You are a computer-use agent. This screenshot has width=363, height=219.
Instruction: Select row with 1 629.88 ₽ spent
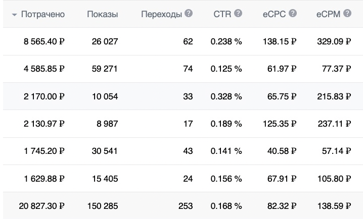[183, 178]
